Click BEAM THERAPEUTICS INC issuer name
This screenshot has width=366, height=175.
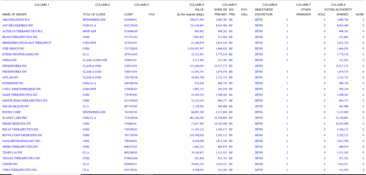pos(20,37)
